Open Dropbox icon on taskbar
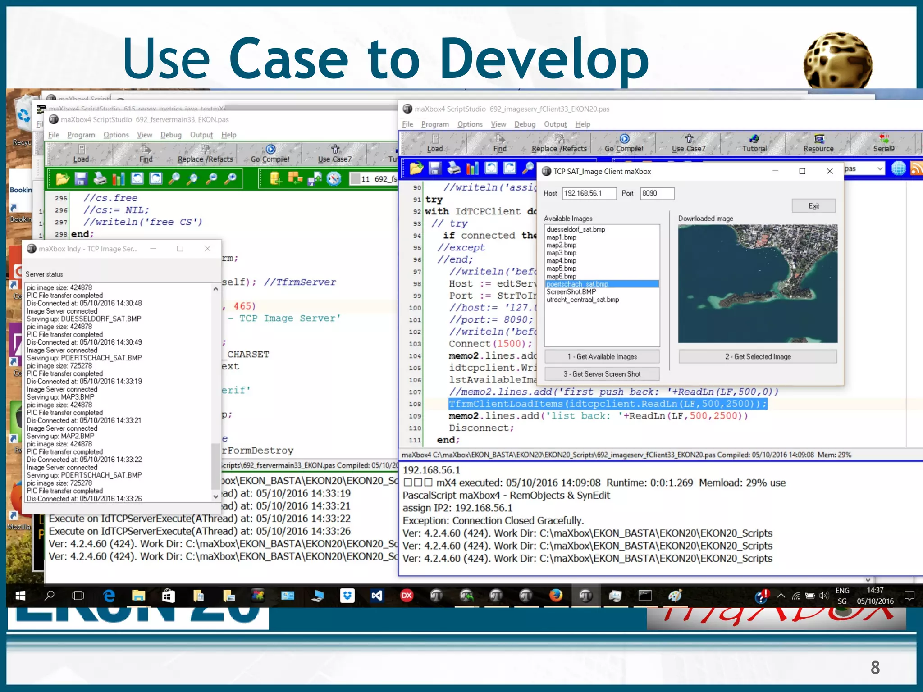Image resolution: width=923 pixels, height=692 pixels. pos(347,596)
